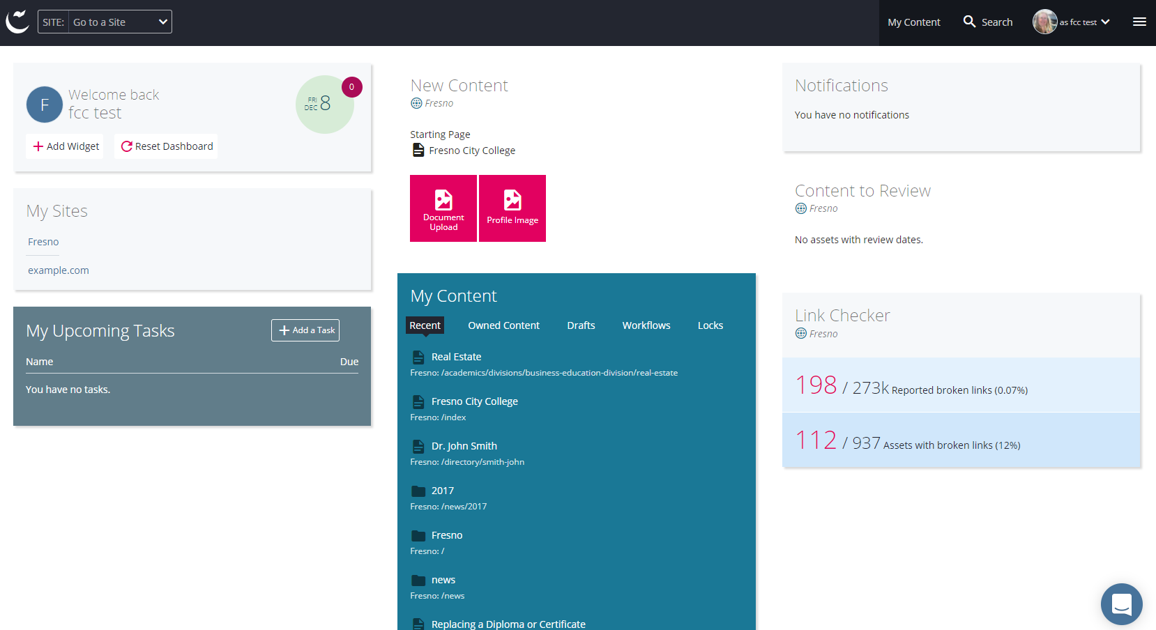Click the Name column header
This screenshot has width=1156, height=630.
[x=40, y=362]
